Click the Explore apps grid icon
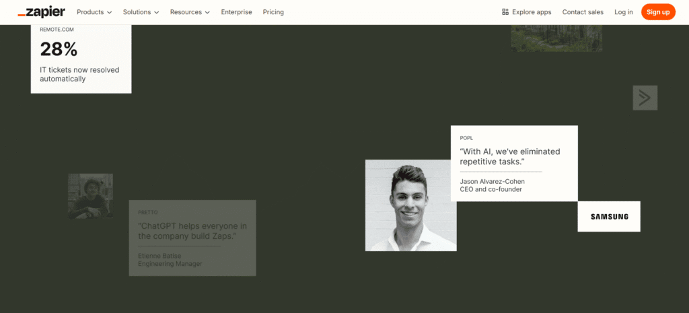This screenshot has height=313, width=689. point(505,12)
